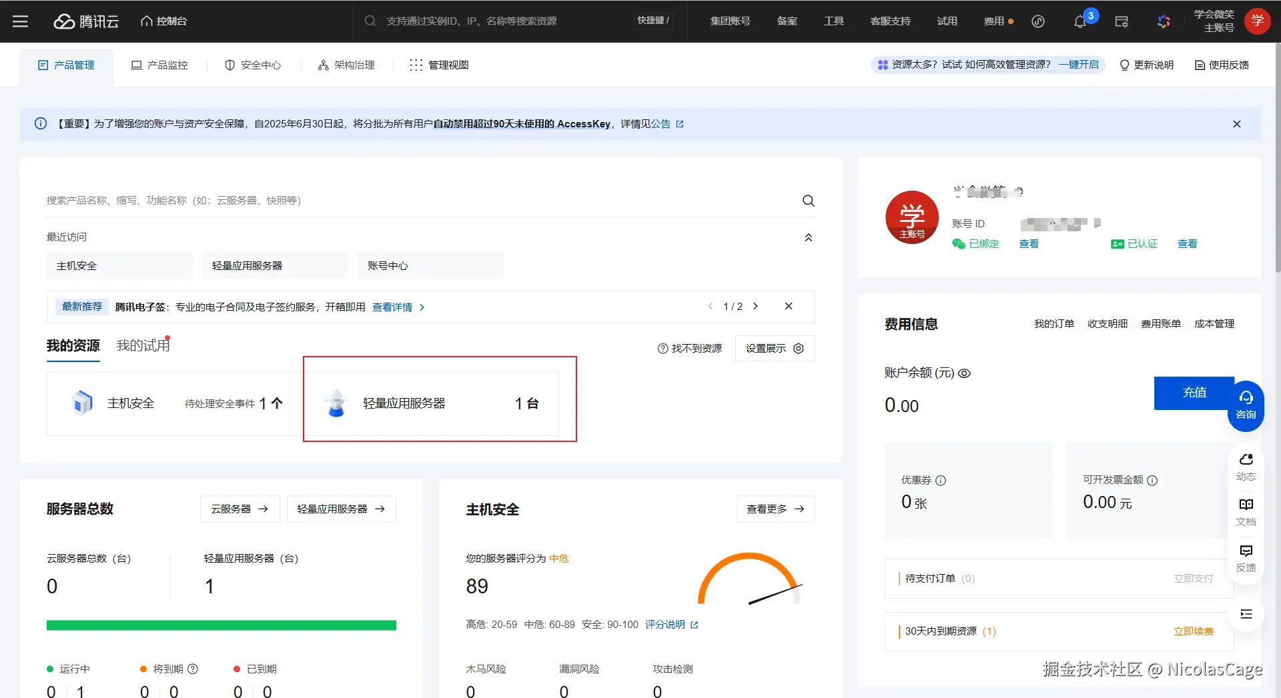
Task: Click the Tencent Cloud logo
Action: (x=86, y=21)
